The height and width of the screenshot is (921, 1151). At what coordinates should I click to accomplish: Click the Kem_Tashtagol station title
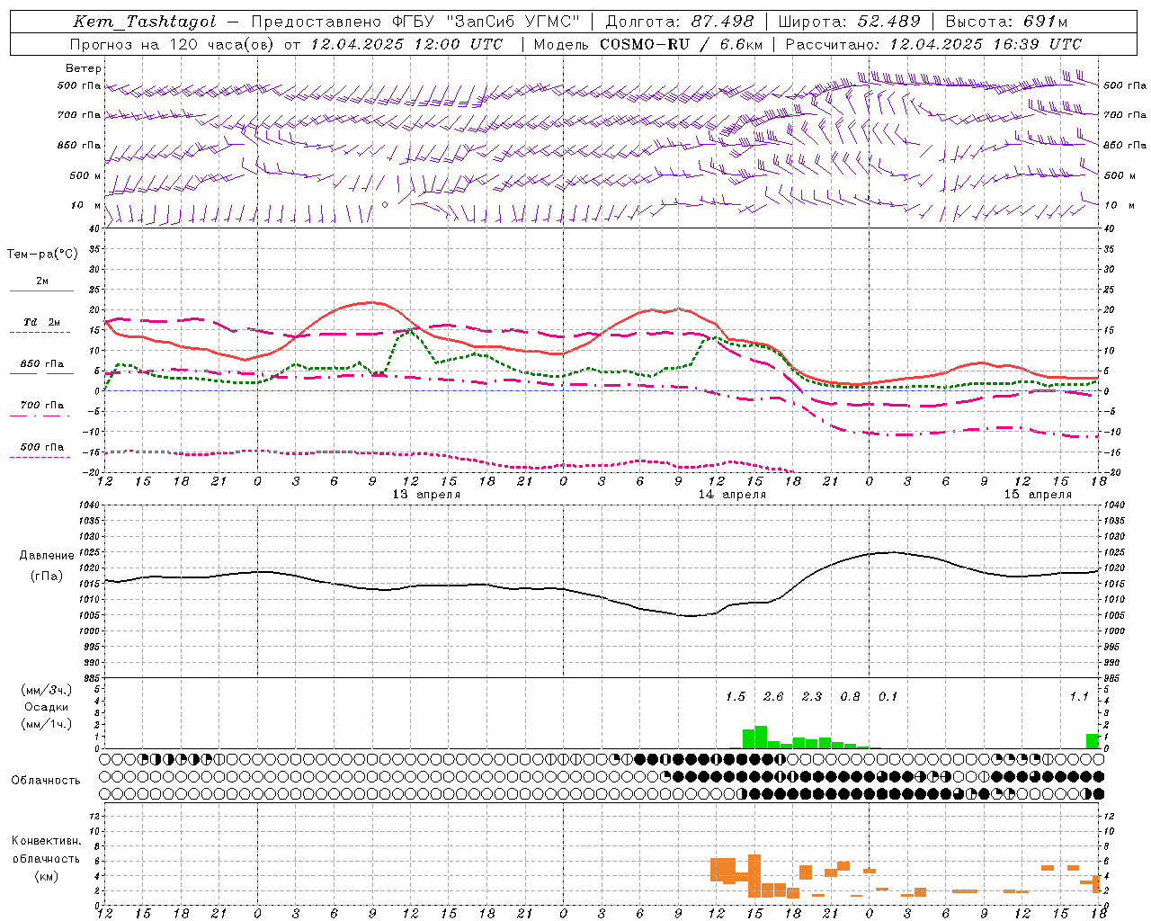pos(145,22)
